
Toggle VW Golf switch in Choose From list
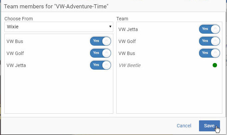100,53
